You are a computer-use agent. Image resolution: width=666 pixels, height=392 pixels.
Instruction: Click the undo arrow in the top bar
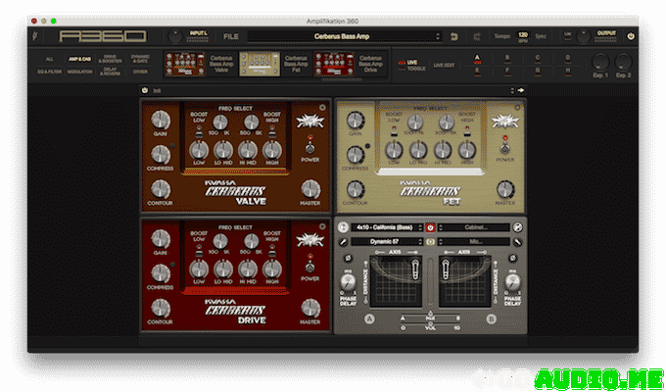pos(453,36)
